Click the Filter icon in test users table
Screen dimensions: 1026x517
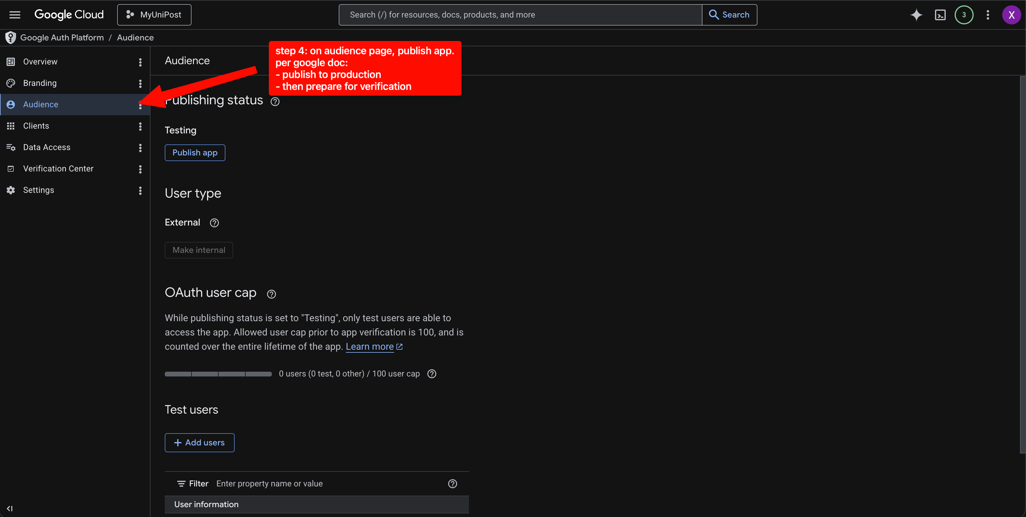[181, 483]
